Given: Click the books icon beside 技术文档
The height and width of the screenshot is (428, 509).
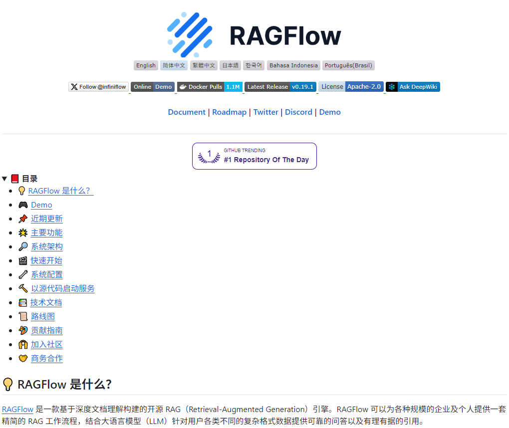Looking at the screenshot, I should coord(23,302).
